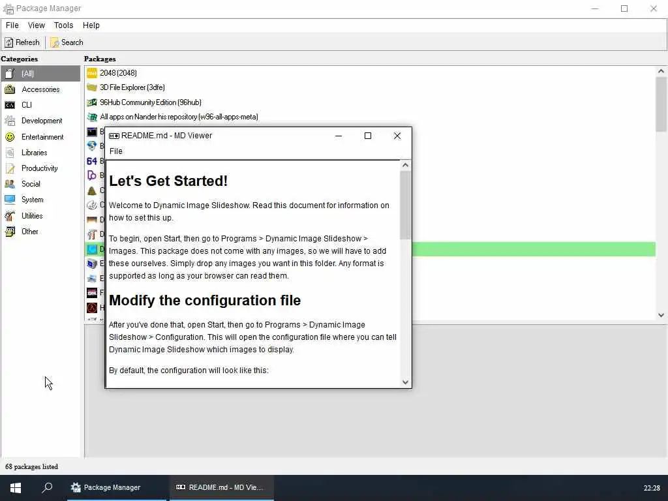Select the CLI category
Viewport: 668px width, 501px height.
click(40, 105)
